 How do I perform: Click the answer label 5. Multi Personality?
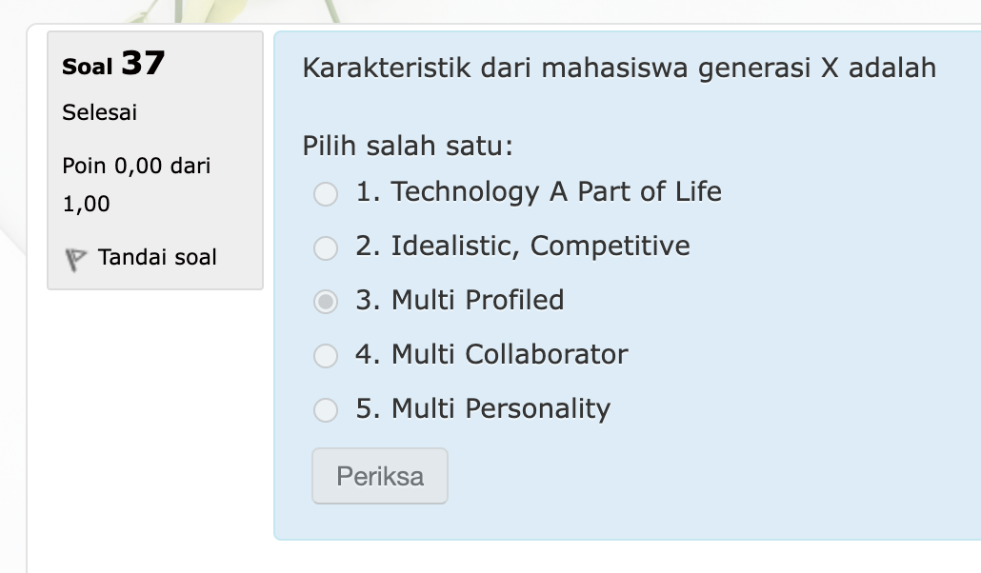[x=483, y=408]
